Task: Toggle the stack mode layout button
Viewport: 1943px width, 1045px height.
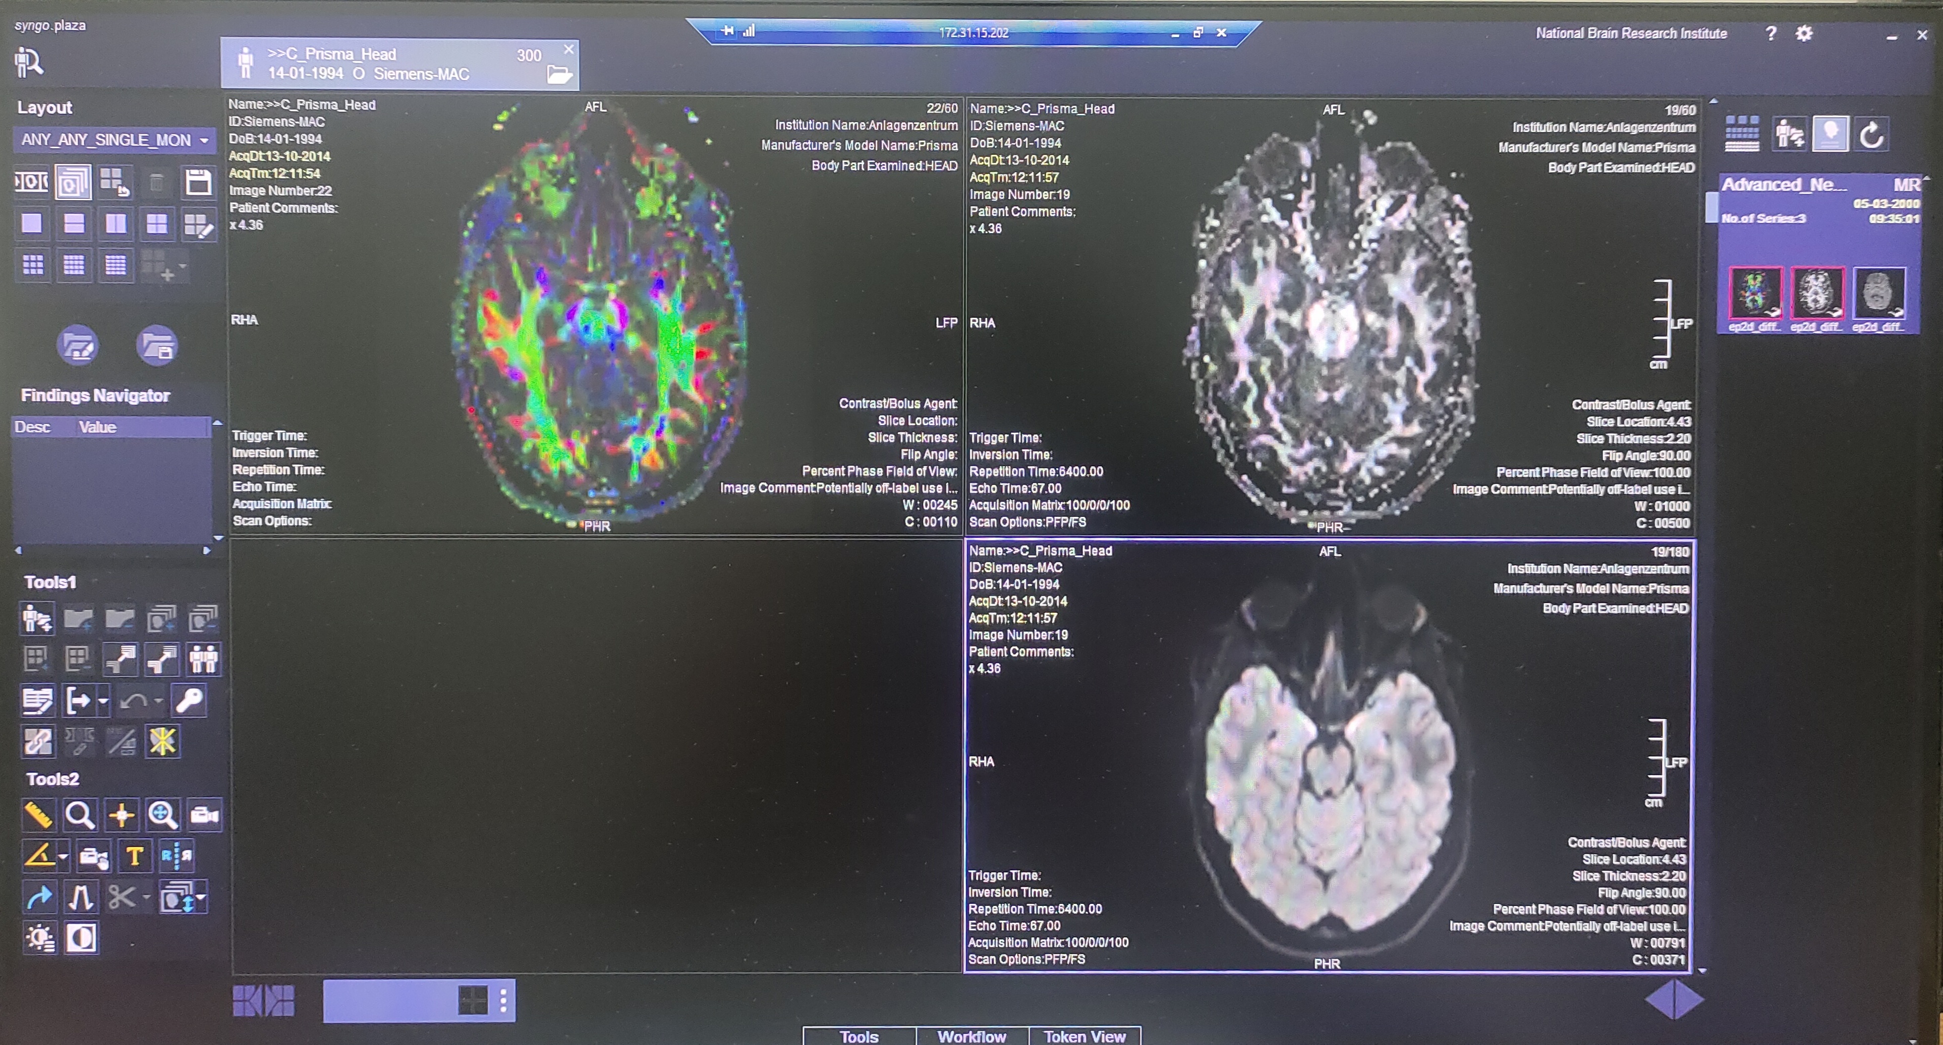Action: pyautogui.click(x=73, y=183)
